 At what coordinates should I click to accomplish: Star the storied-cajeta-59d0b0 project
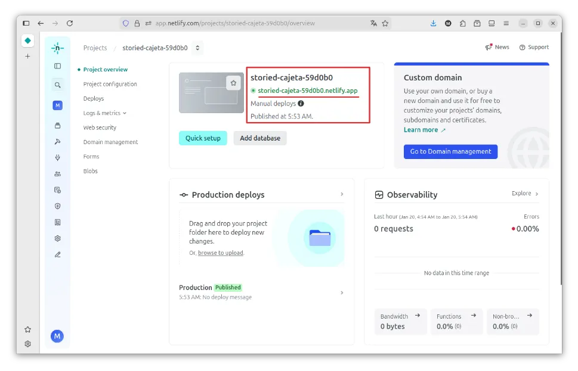tap(233, 83)
